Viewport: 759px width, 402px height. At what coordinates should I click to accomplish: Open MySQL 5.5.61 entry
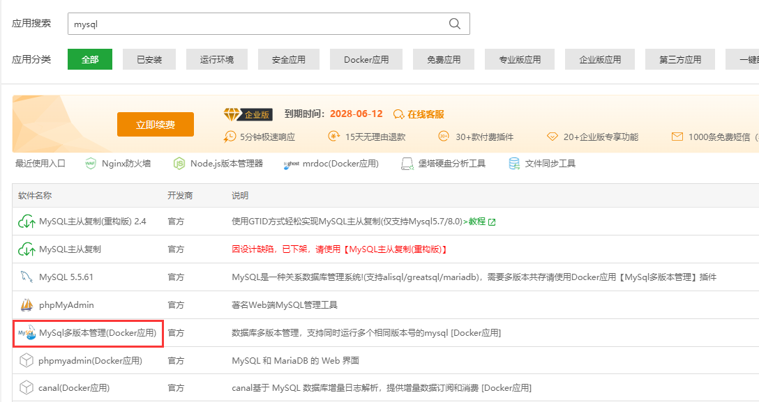(66, 277)
